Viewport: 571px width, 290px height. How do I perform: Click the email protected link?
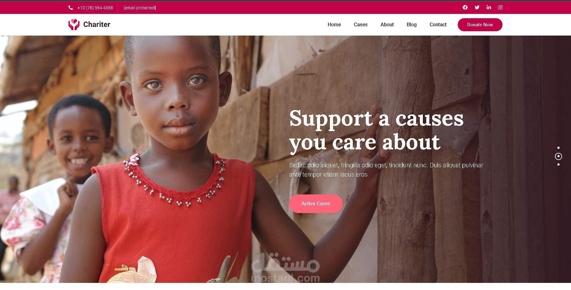(x=140, y=8)
